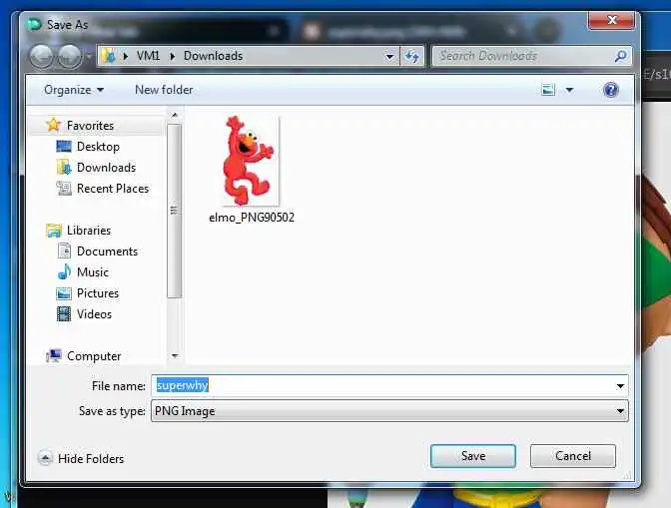Select Desktop under Favorites
Viewport: 671px width, 508px height.
pos(98,147)
